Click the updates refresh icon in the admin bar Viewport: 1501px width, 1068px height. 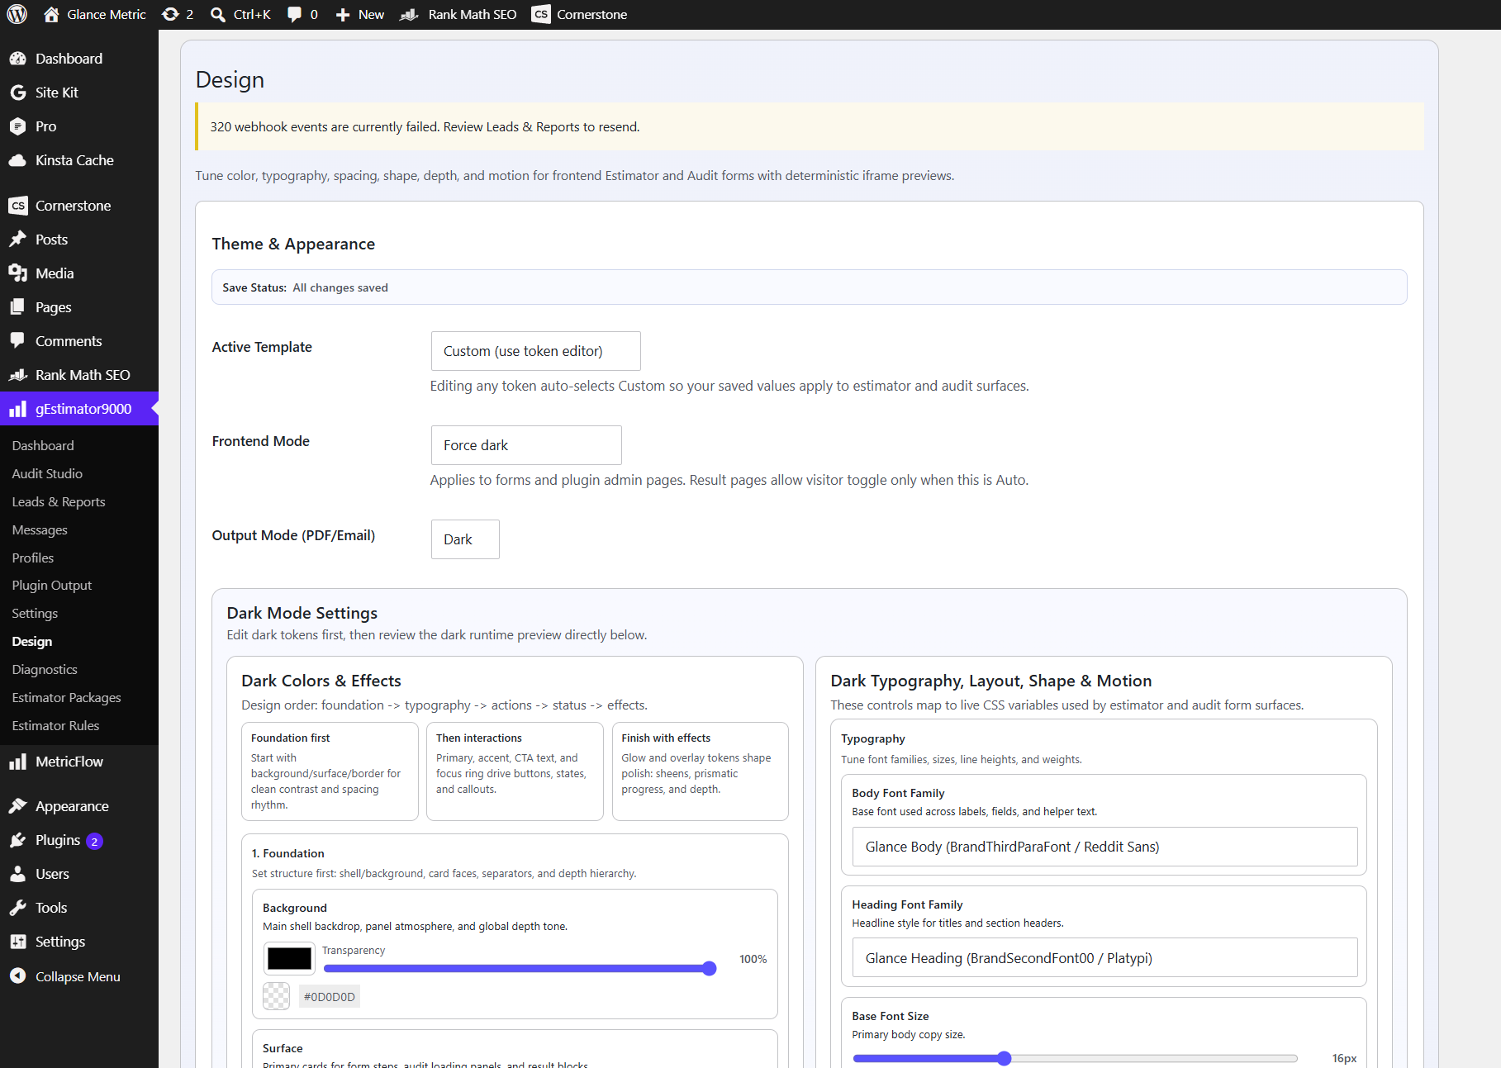(170, 14)
